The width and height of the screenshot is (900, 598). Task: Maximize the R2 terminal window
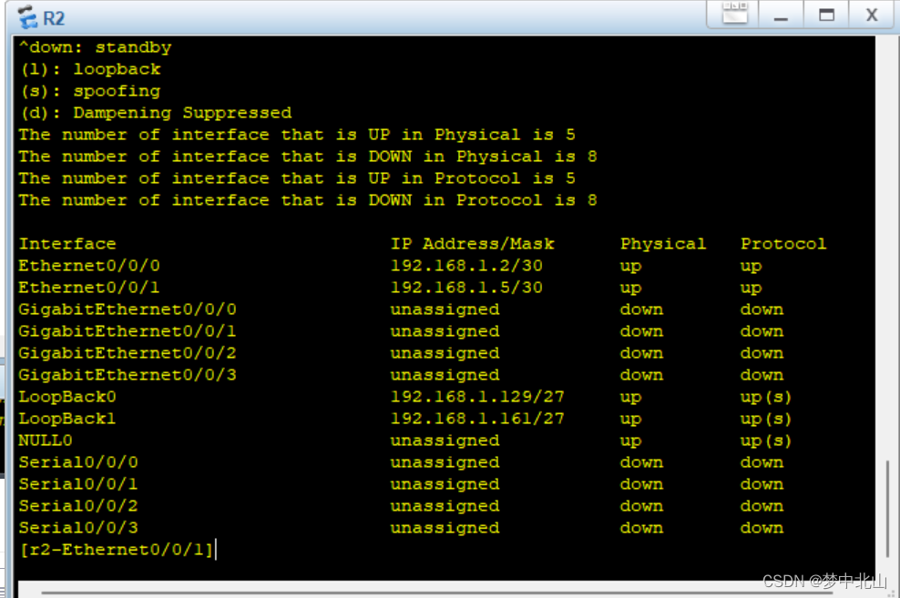[x=826, y=14]
